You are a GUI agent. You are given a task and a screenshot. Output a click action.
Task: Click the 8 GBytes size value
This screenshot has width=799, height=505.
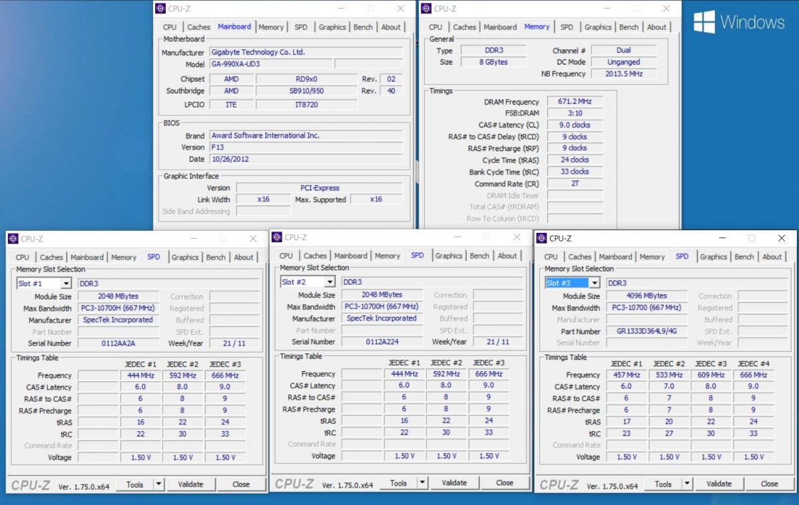(493, 62)
